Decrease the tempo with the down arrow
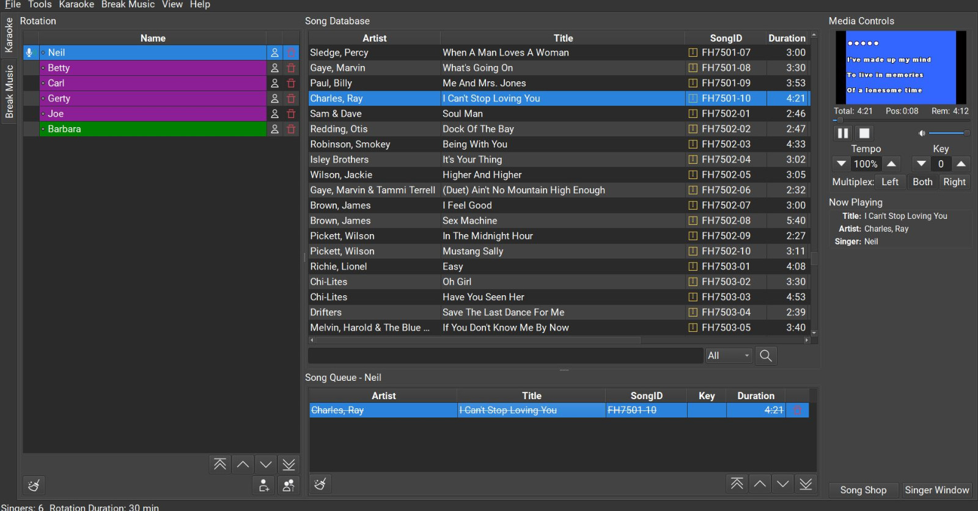978x511 pixels. (842, 164)
